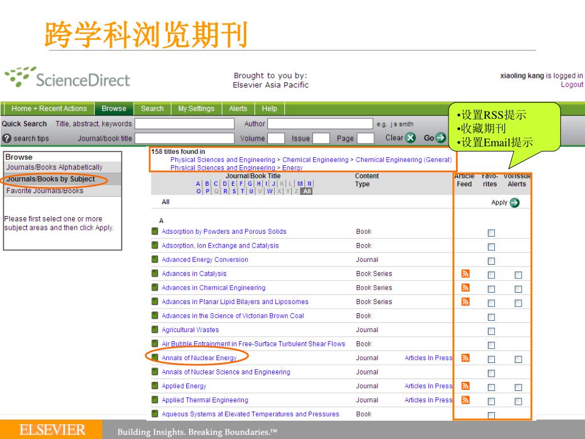Check Favorites box for Advances in Catalysis
This screenshot has height=439, width=585.
[x=491, y=275]
